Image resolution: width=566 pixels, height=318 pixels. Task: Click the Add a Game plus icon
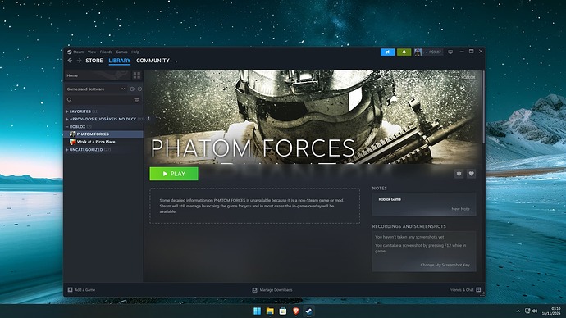70,290
